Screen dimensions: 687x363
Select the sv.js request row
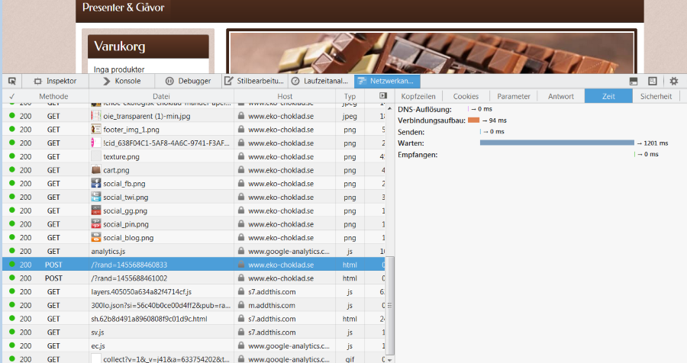coord(194,332)
